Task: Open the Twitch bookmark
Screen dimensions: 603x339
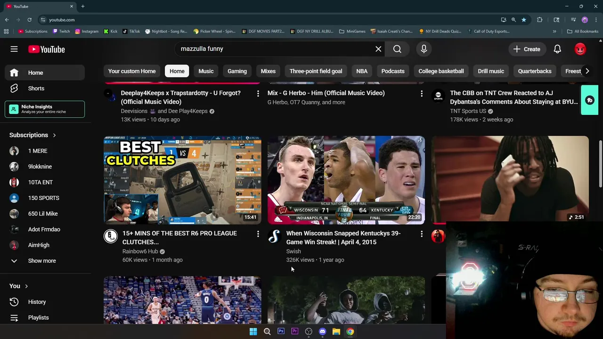Action: click(61, 32)
